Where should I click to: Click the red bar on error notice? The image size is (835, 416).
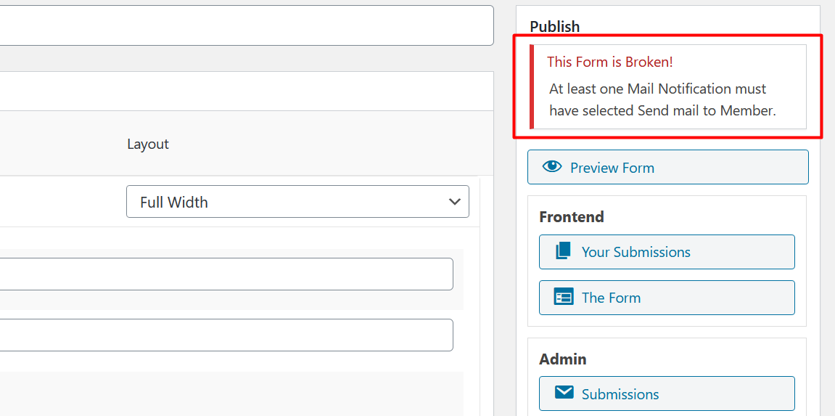point(532,86)
